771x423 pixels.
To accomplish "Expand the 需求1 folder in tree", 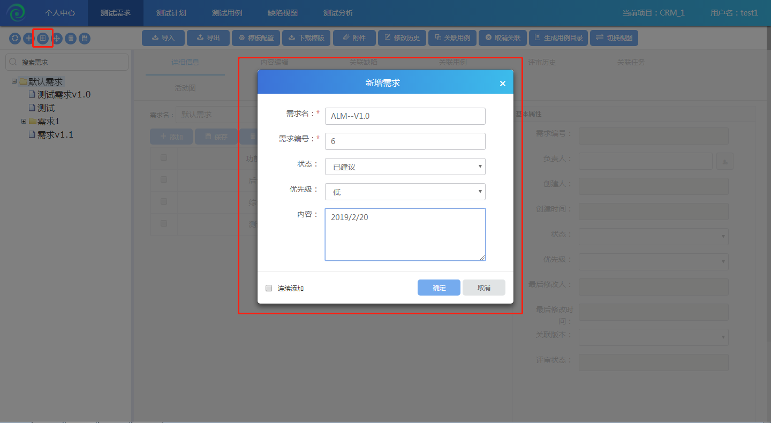I will [x=24, y=122].
